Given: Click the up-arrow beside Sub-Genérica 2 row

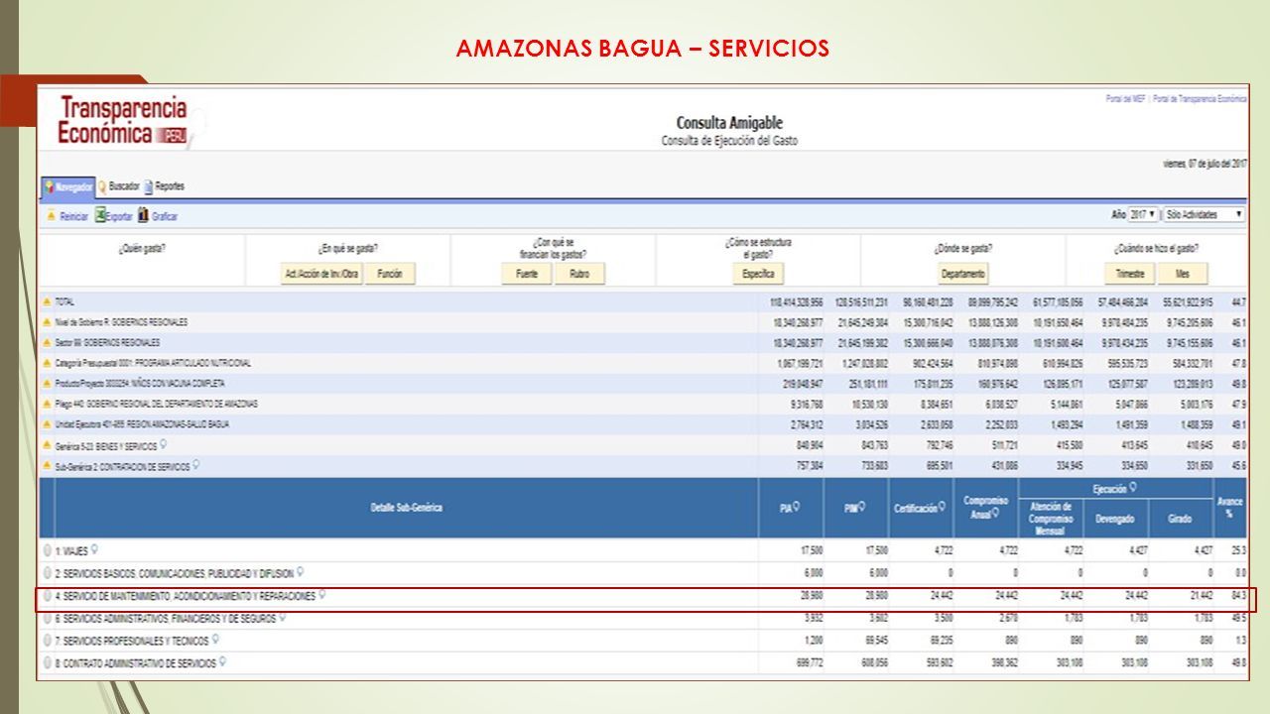Looking at the screenshot, I should click(x=47, y=466).
